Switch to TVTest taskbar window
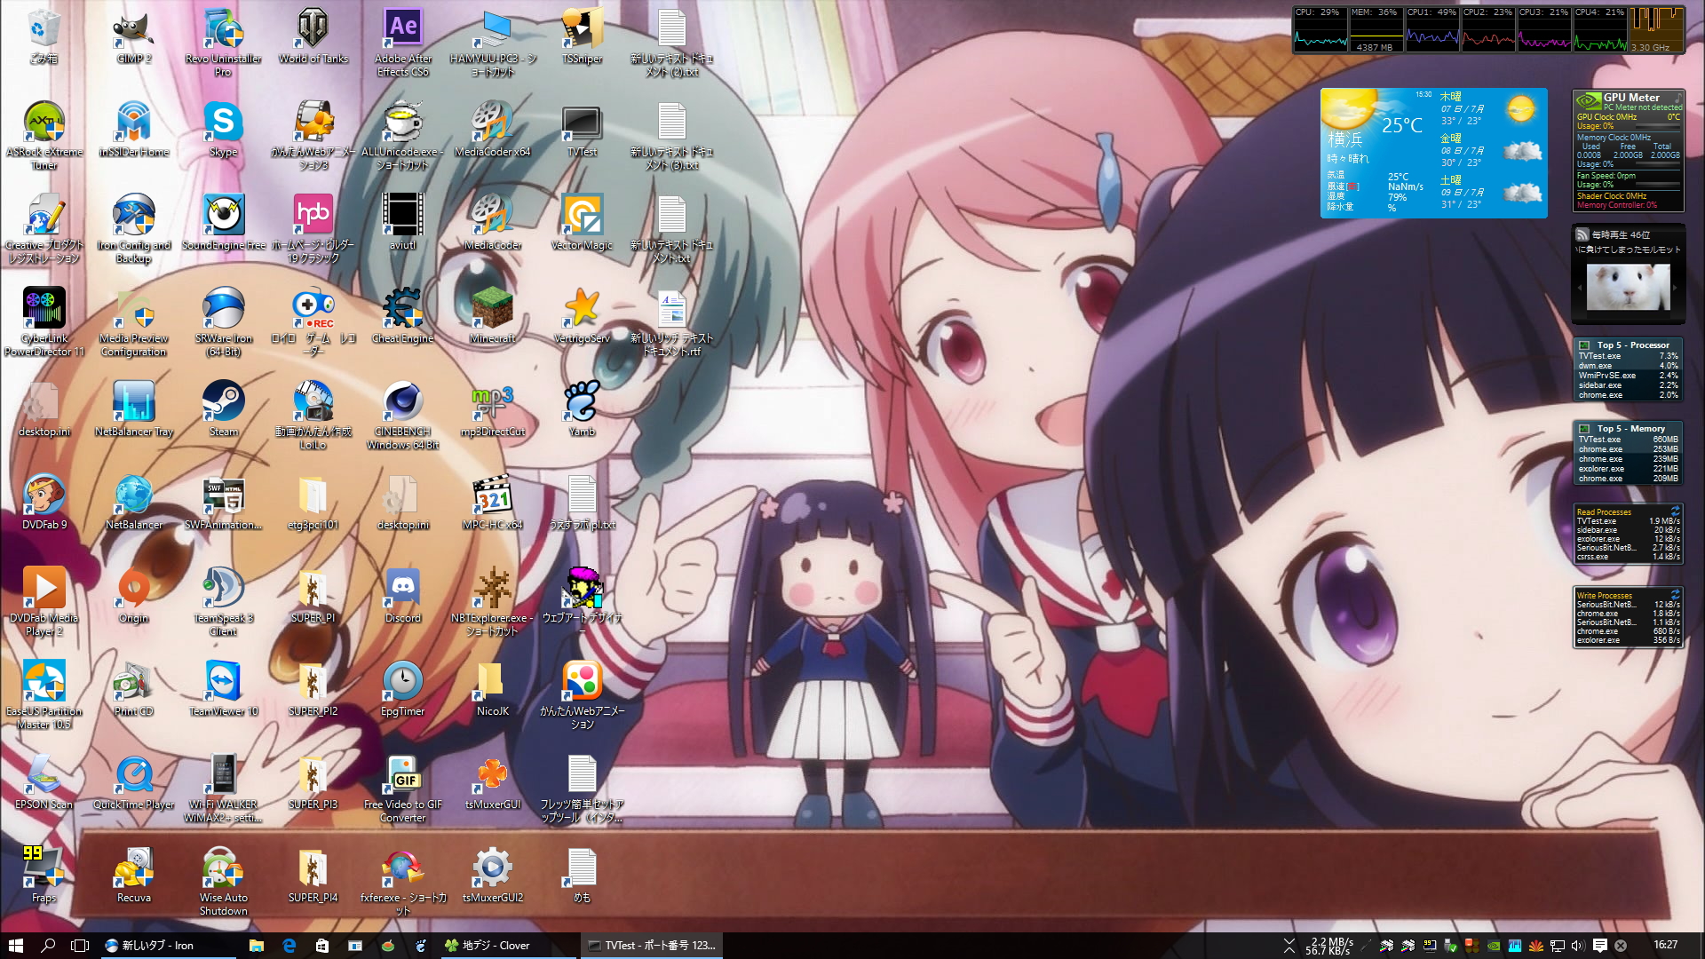The image size is (1705, 959). click(x=652, y=946)
